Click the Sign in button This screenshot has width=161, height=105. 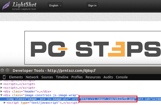92,6
